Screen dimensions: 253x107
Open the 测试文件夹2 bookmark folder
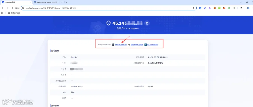[x=14, y=13]
